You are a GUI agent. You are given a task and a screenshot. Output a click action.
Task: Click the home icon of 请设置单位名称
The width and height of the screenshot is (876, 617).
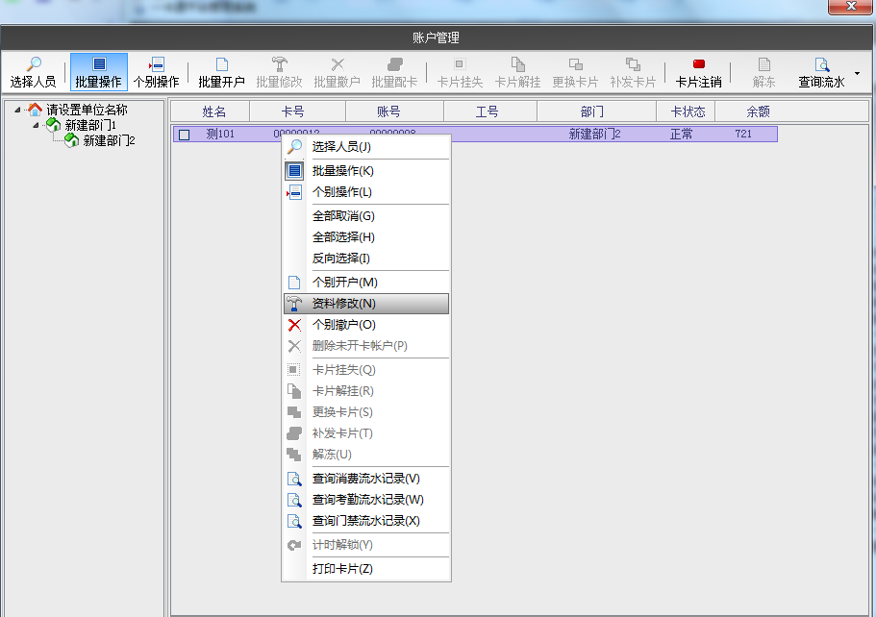point(36,110)
